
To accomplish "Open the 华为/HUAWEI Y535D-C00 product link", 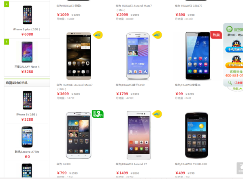I will (x=191, y=164).
